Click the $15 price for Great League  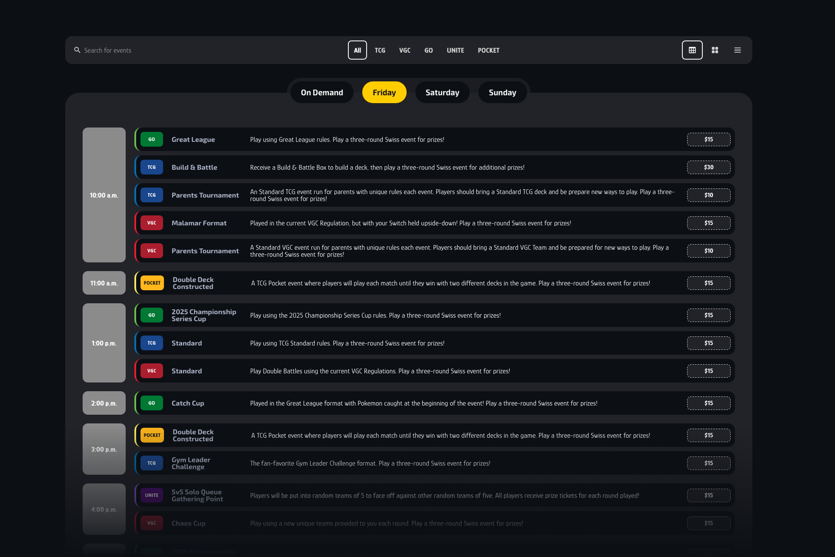pyautogui.click(x=708, y=139)
